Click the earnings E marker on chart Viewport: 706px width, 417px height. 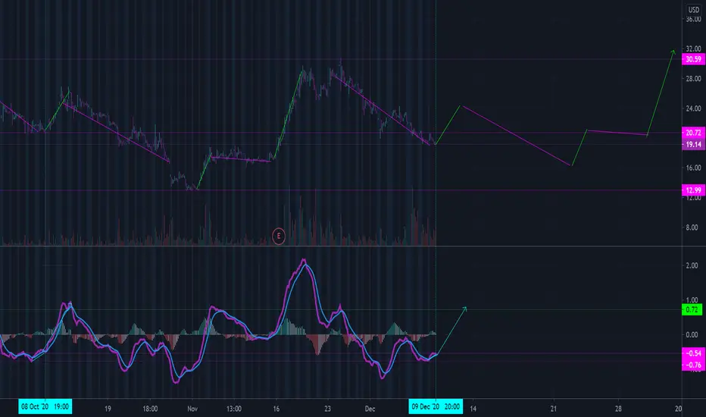pyautogui.click(x=279, y=236)
